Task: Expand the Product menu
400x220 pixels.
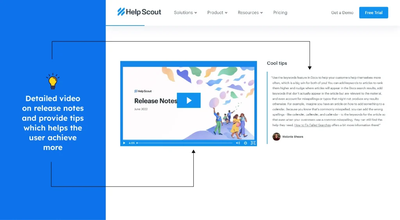Action: [x=217, y=12]
